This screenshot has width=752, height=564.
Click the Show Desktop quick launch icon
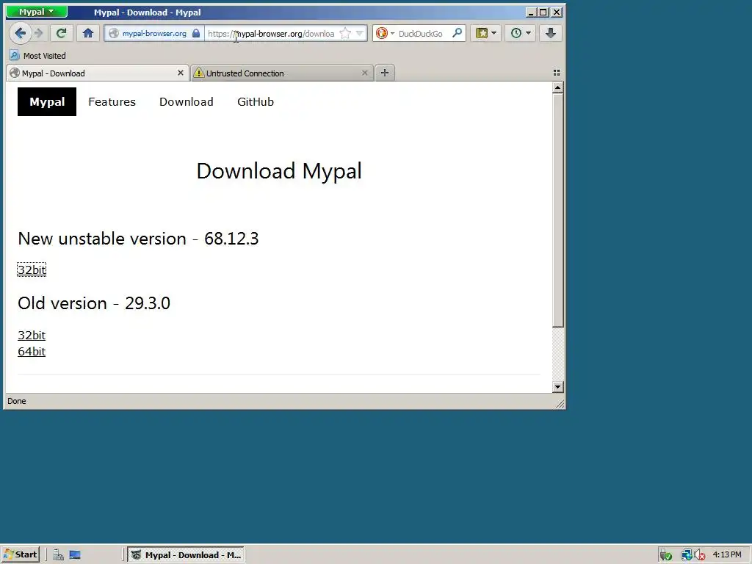pyautogui.click(x=75, y=555)
